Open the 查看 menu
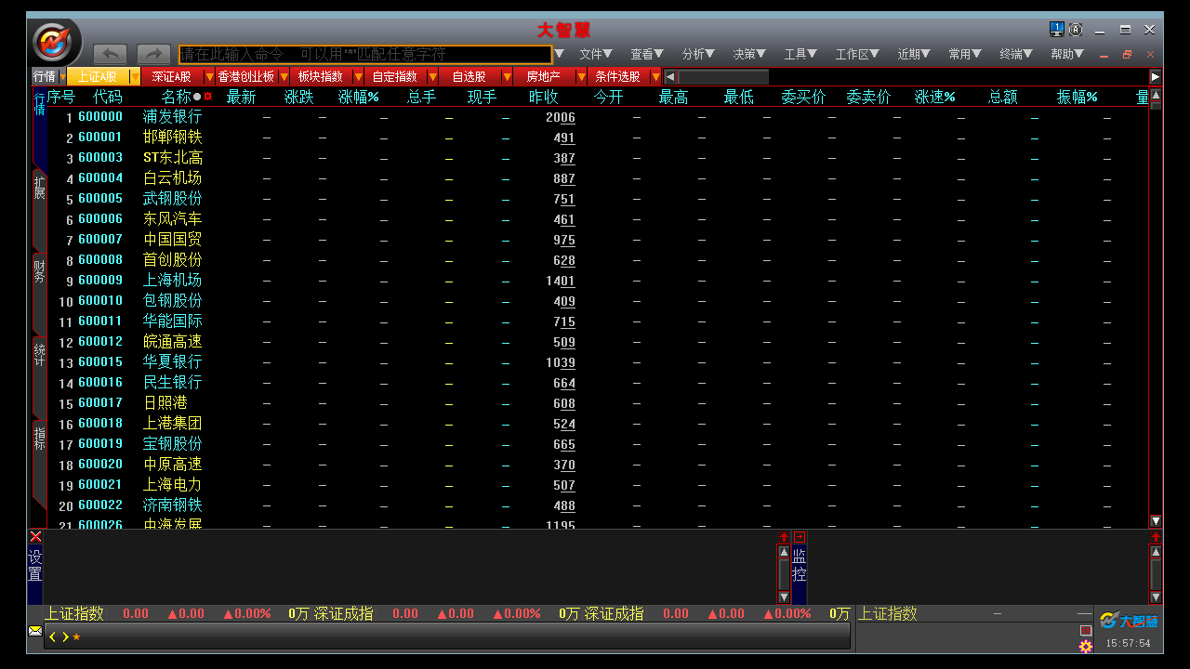 tap(647, 55)
